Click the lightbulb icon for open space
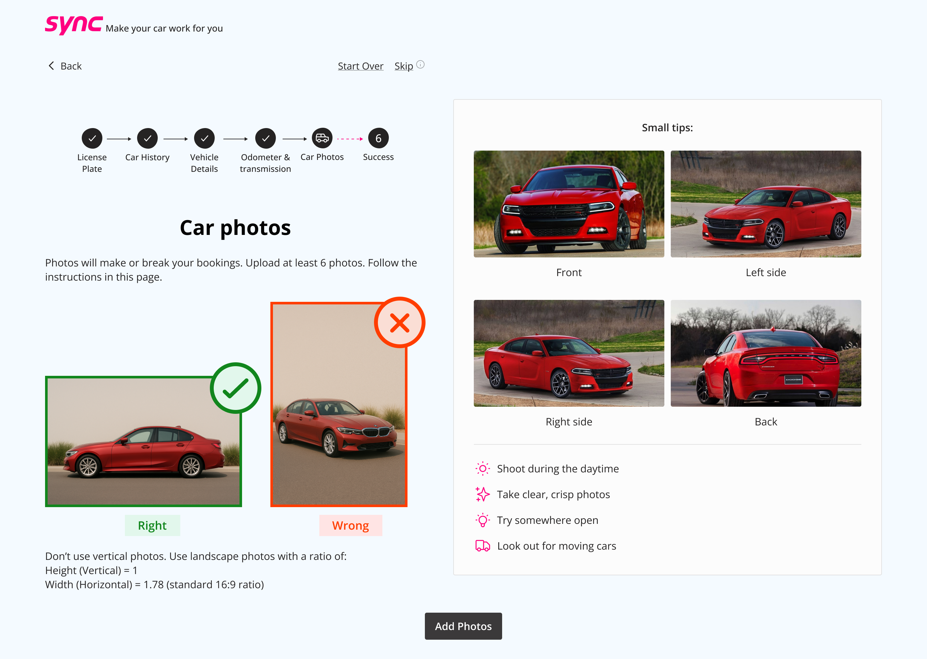This screenshot has height=659, width=927. pos(482,520)
